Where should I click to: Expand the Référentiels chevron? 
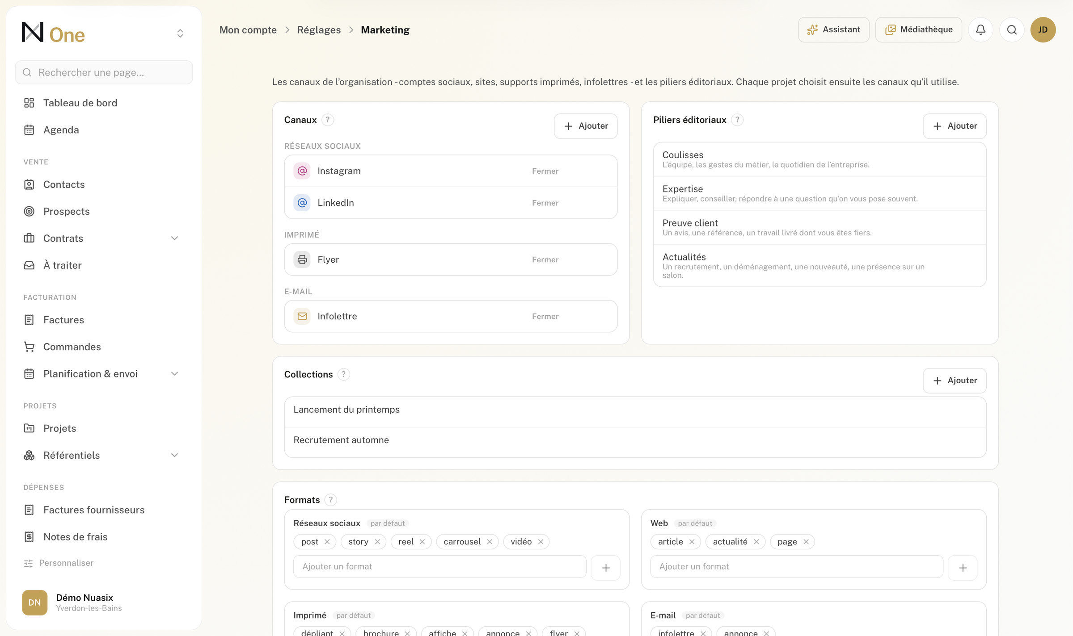[175, 455]
